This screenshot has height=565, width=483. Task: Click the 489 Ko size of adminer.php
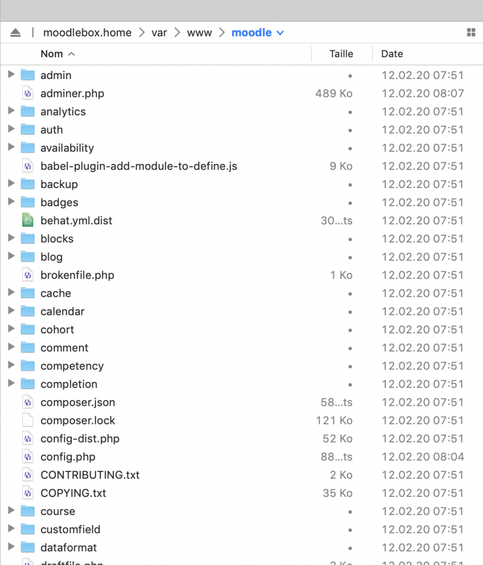pos(334,93)
